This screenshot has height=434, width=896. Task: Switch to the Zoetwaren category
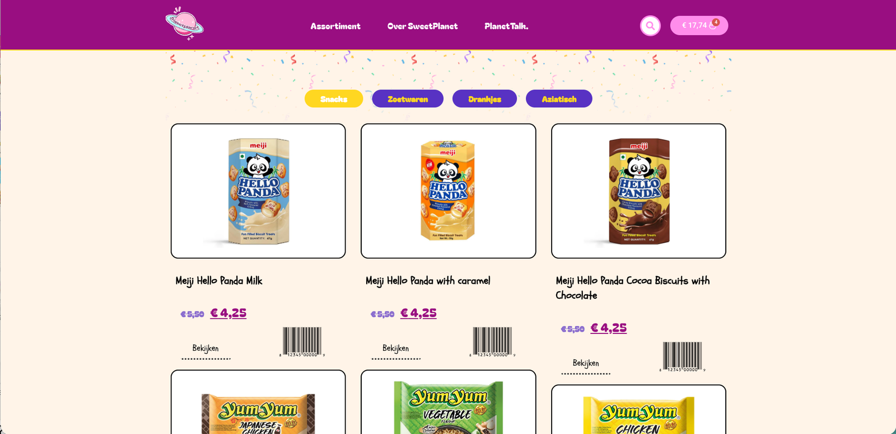point(408,99)
